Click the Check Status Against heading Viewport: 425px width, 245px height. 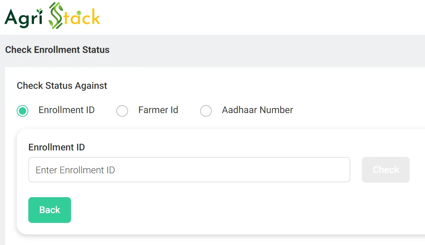(62, 86)
